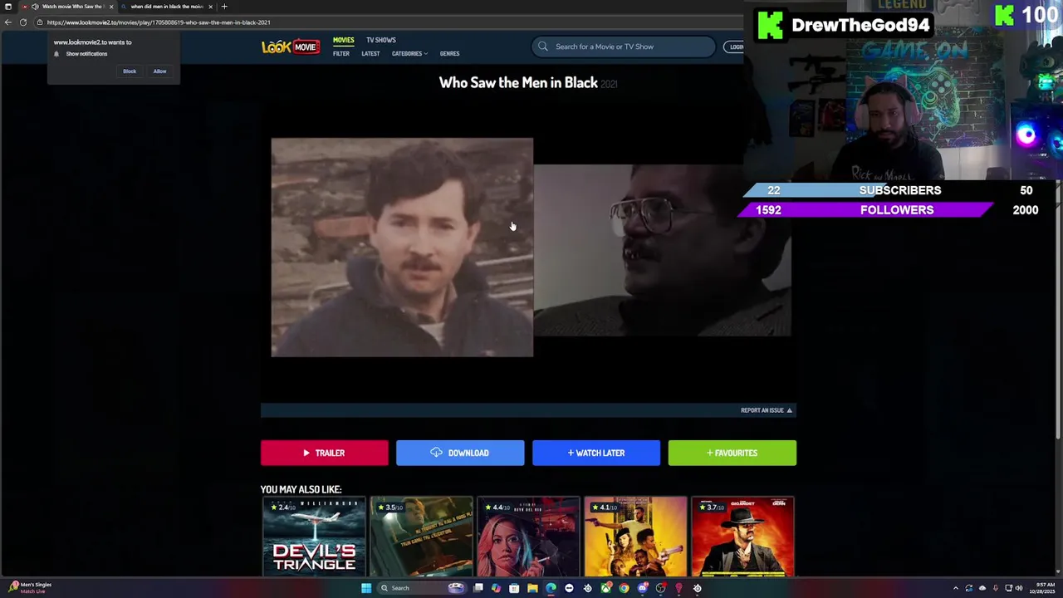Viewport: 1063px width, 598px height.
Task: Open the Filter menu item
Action: click(341, 54)
